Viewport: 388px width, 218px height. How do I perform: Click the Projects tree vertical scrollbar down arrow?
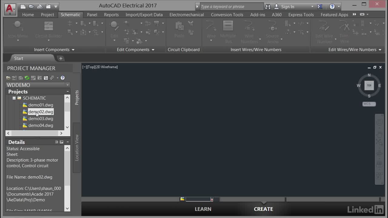pyautogui.click(x=67, y=127)
